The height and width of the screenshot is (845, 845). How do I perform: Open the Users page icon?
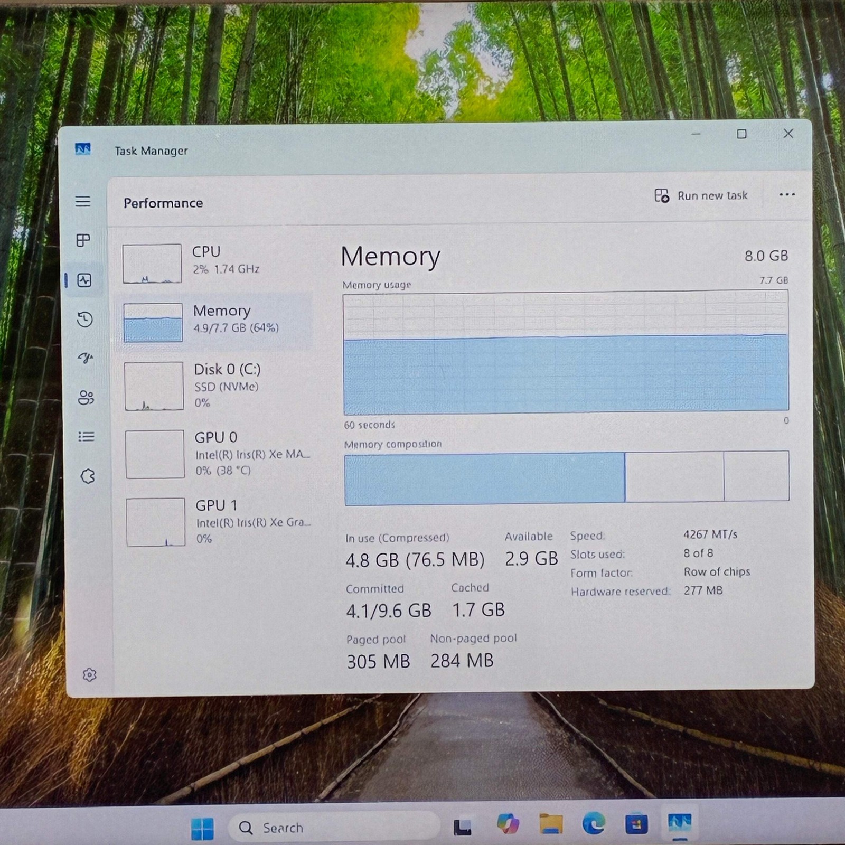click(86, 397)
